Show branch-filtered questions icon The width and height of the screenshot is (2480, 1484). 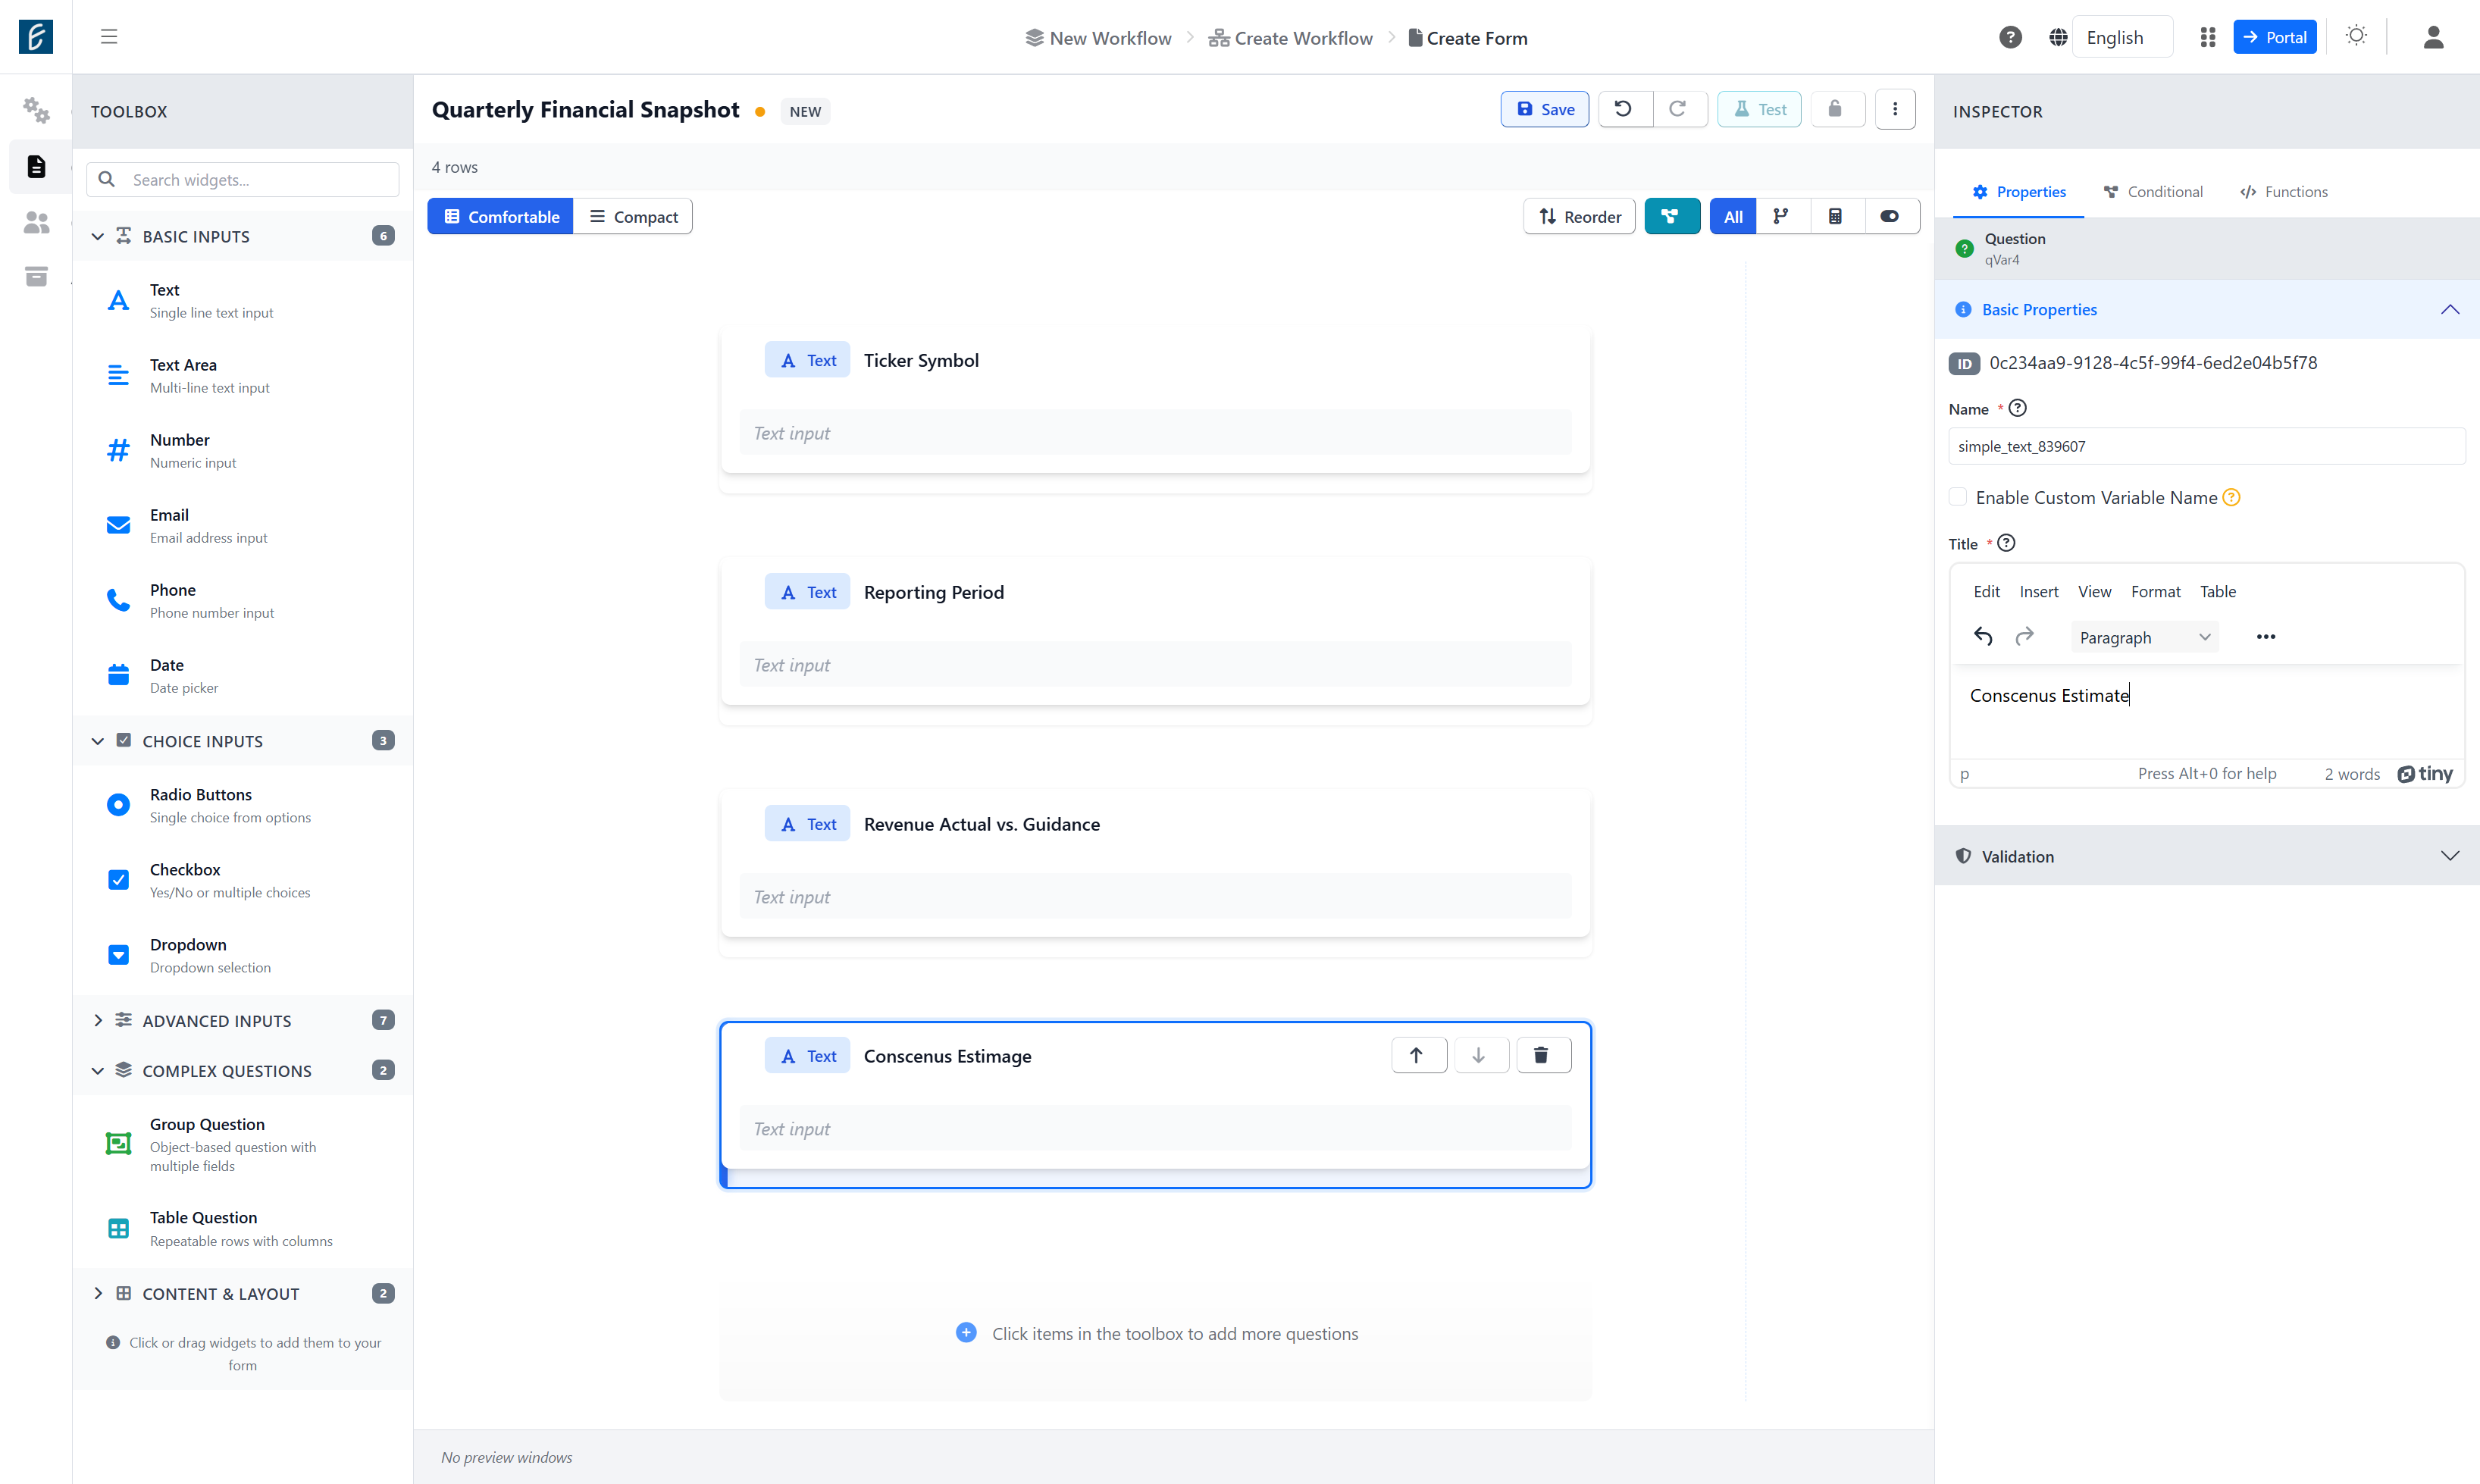click(1781, 216)
